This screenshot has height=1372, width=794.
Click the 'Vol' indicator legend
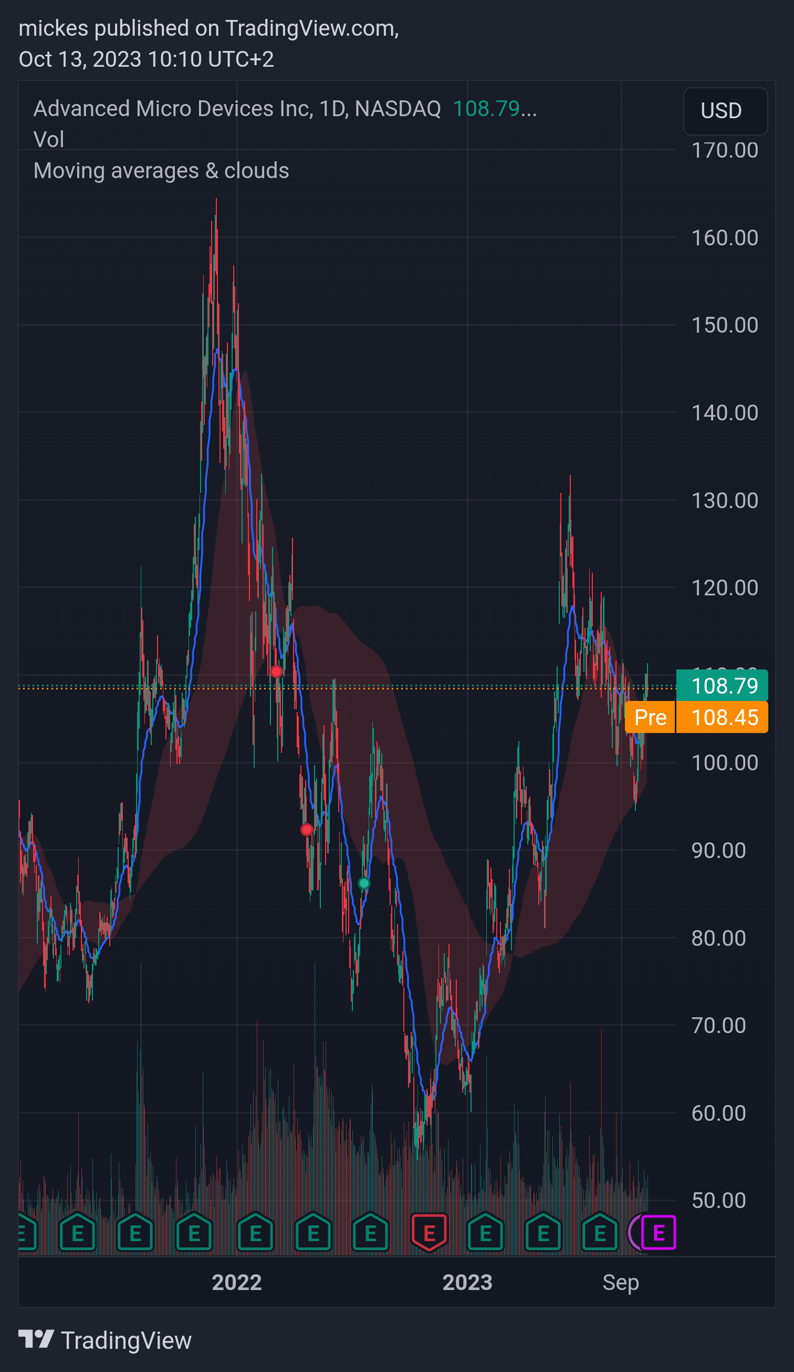pyautogui.click(x=49, y=139)
